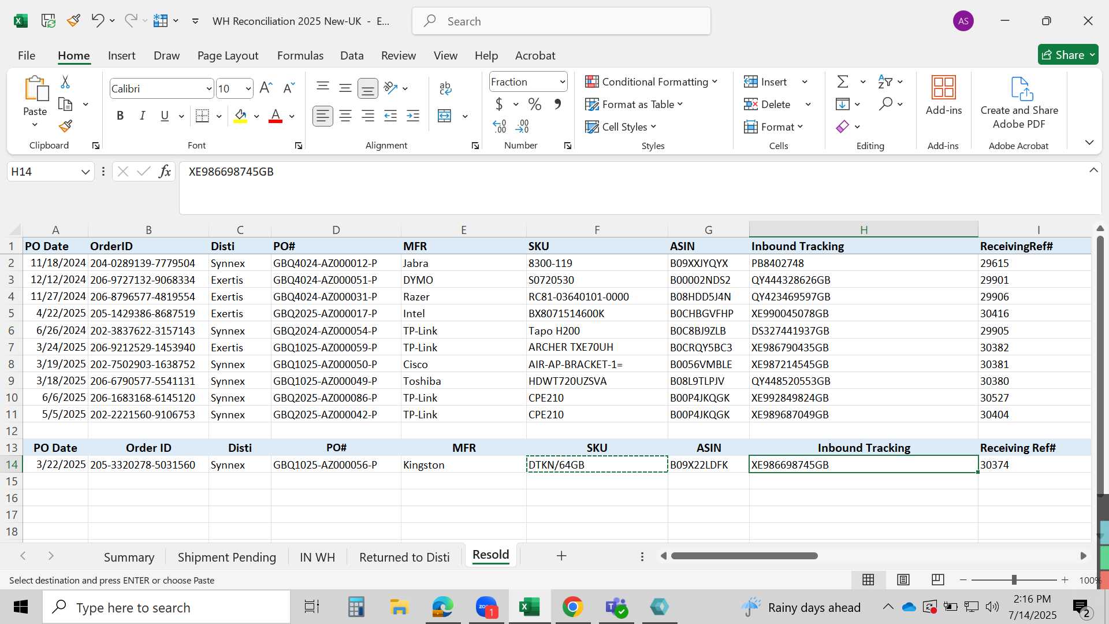Open the Returned to Disti sheet tab
Viewport: 1109px width, 624px height.
point(404,557)
